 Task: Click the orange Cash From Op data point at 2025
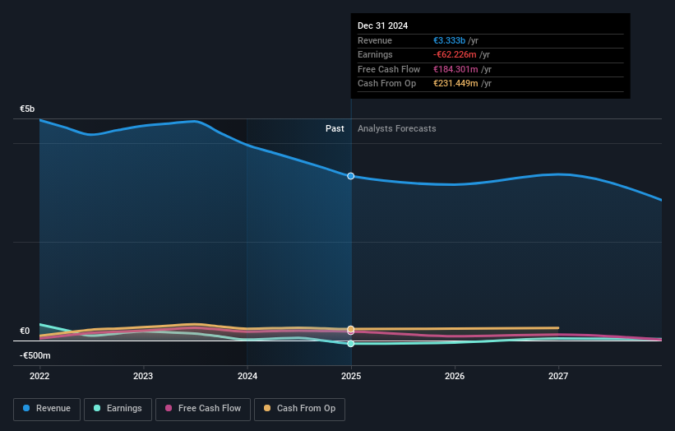(x=351, y=329)
